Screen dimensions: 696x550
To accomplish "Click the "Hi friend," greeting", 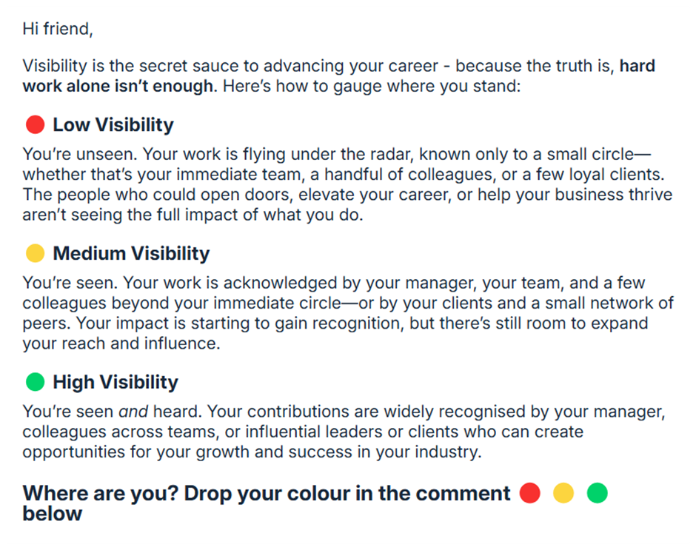I will (57, 29).
